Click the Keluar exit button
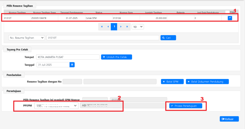This screenshot has height=129, width=245. pyautogui.click(x=229, y=119)
